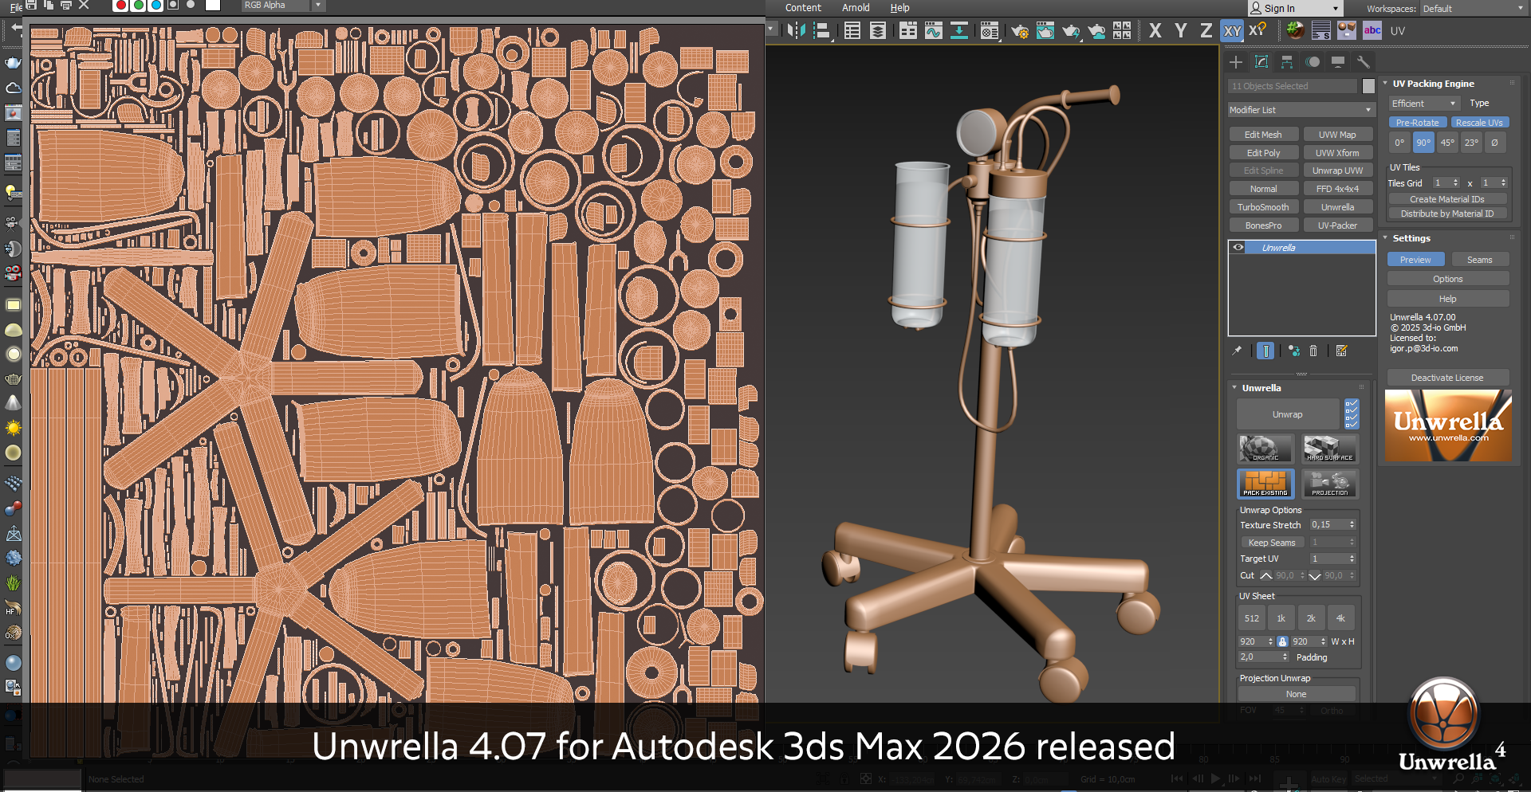This screenshot has width=1531, height=792.
Task: Toggle the XY plane constraint
Action: 1232,31
